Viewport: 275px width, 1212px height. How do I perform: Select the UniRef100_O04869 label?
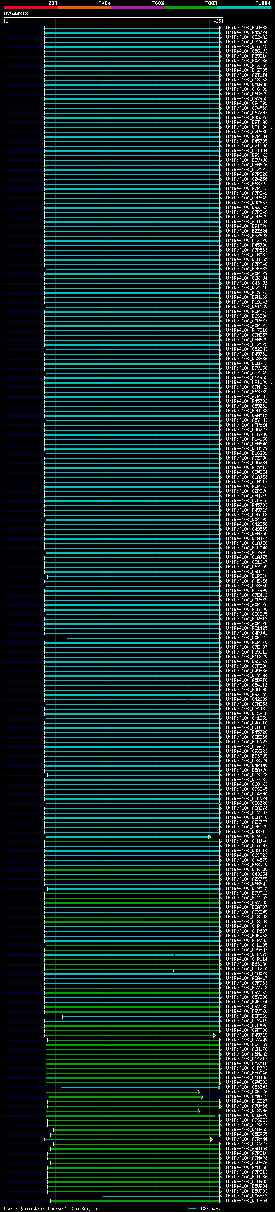pyautogui.click(x=246, y=1045)
